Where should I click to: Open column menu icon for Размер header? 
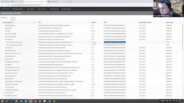[x=180, y=22]
